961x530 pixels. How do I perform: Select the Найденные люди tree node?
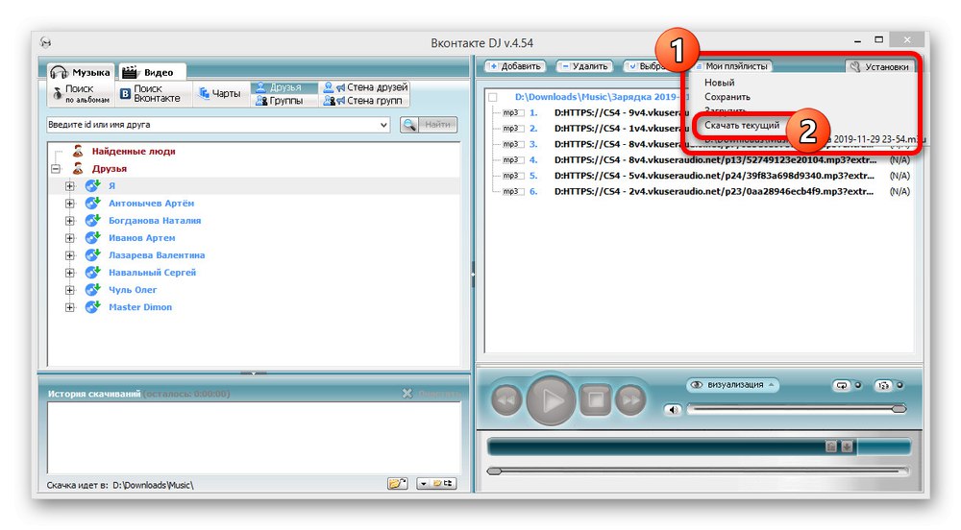(x=133, y=151)
